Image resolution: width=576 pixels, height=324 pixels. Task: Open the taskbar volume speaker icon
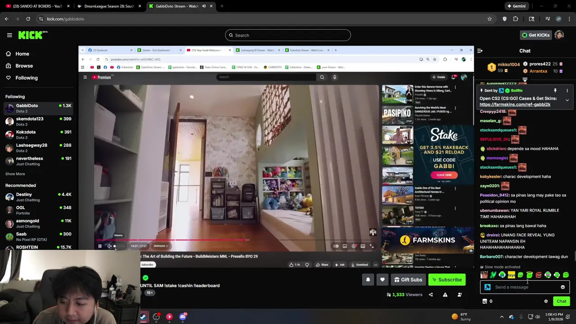click(x=538, y=317)
